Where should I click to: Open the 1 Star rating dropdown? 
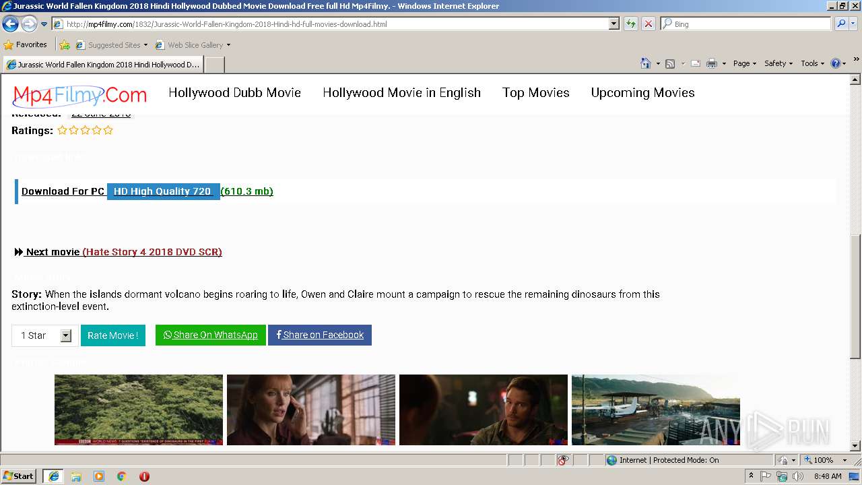tap(45, 335)
